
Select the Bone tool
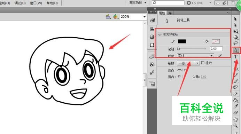coord(236,94)
